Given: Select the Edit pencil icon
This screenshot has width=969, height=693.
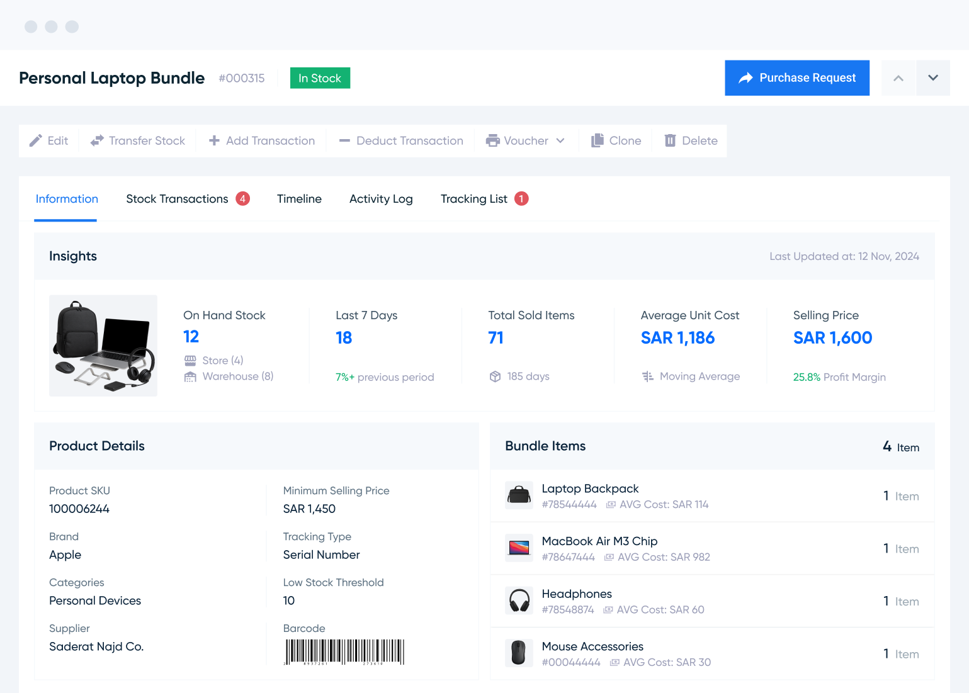Looking at the screenshot, I should 37,140.
